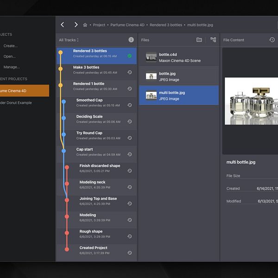This screenshot has height=278, width=278.
Task: Click the perfume bottles preview image
Action: [251, 101]
